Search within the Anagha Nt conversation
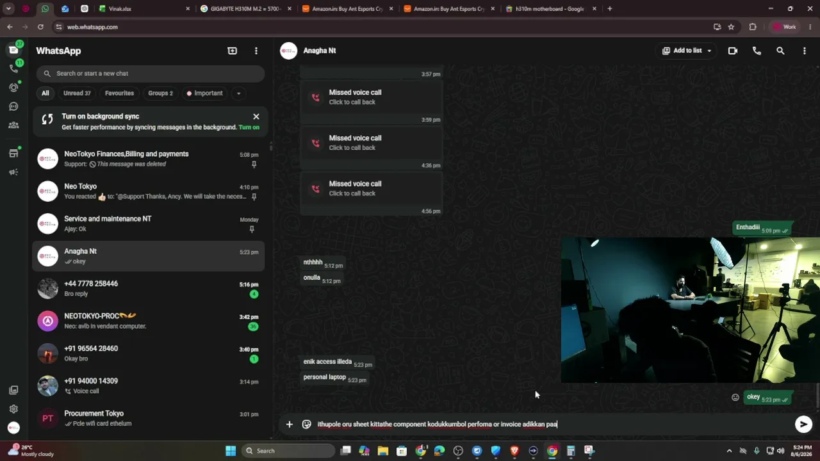820x461 pixels. [780, 51]
